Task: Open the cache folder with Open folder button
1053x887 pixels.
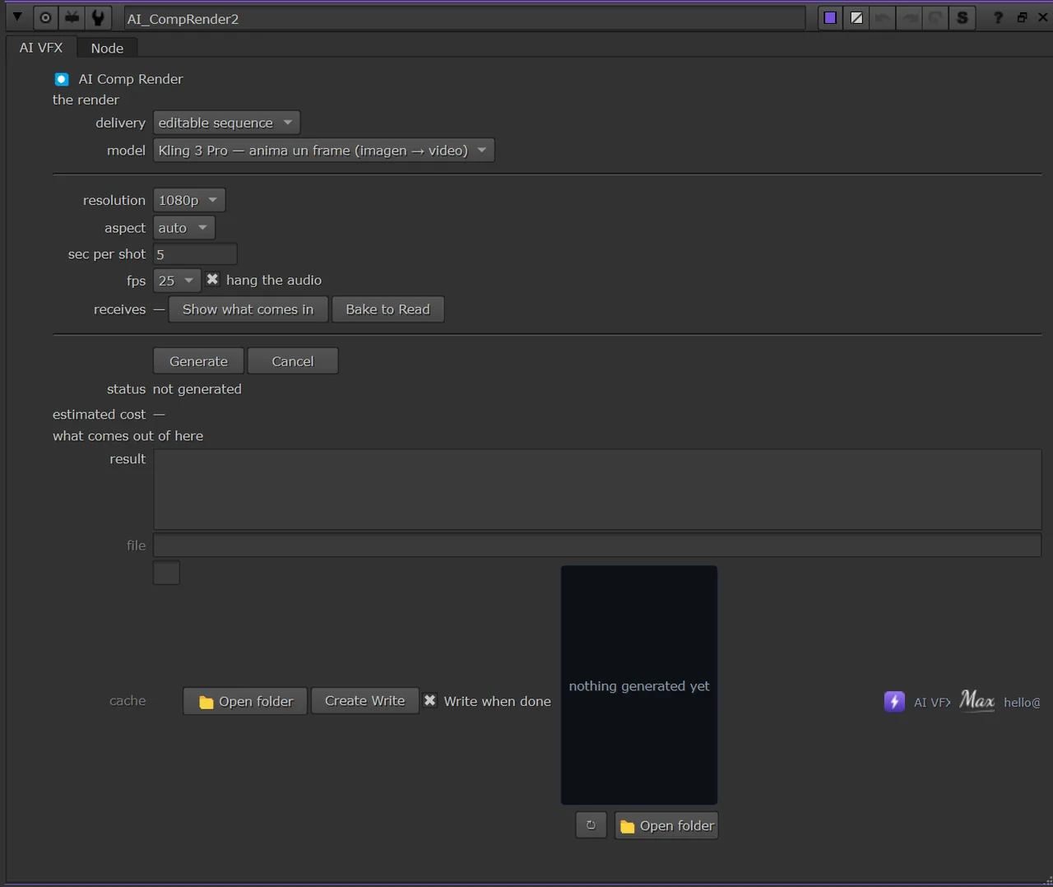Action: pyautogui.click(x=245, y=701)
